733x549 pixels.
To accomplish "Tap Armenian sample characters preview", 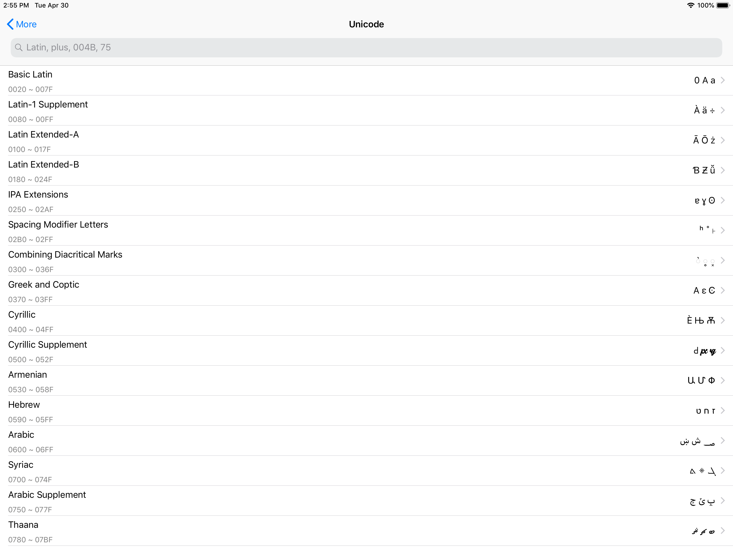I will click(701, 380).
